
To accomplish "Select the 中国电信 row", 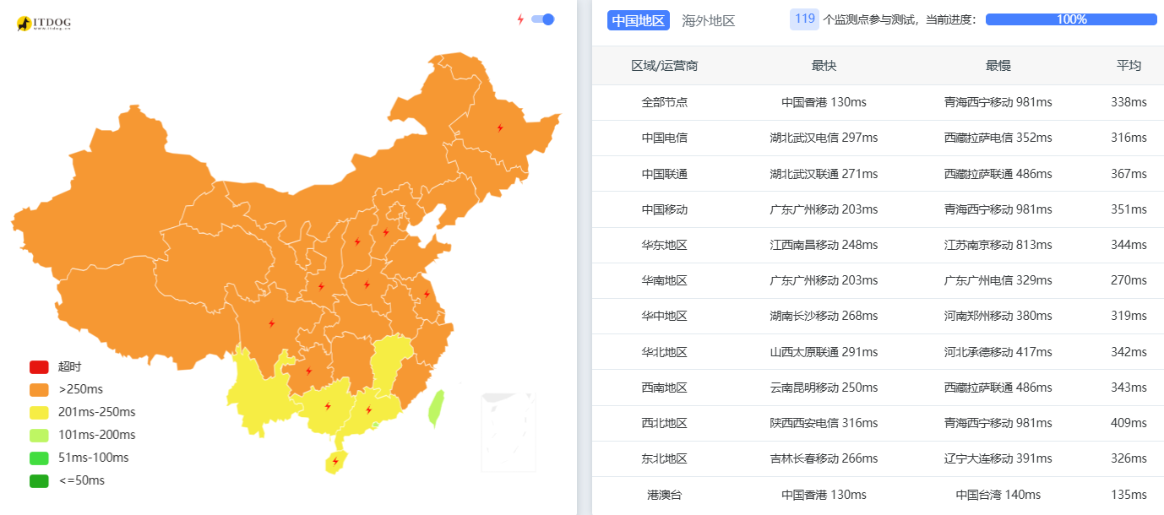I will (664, 138).
